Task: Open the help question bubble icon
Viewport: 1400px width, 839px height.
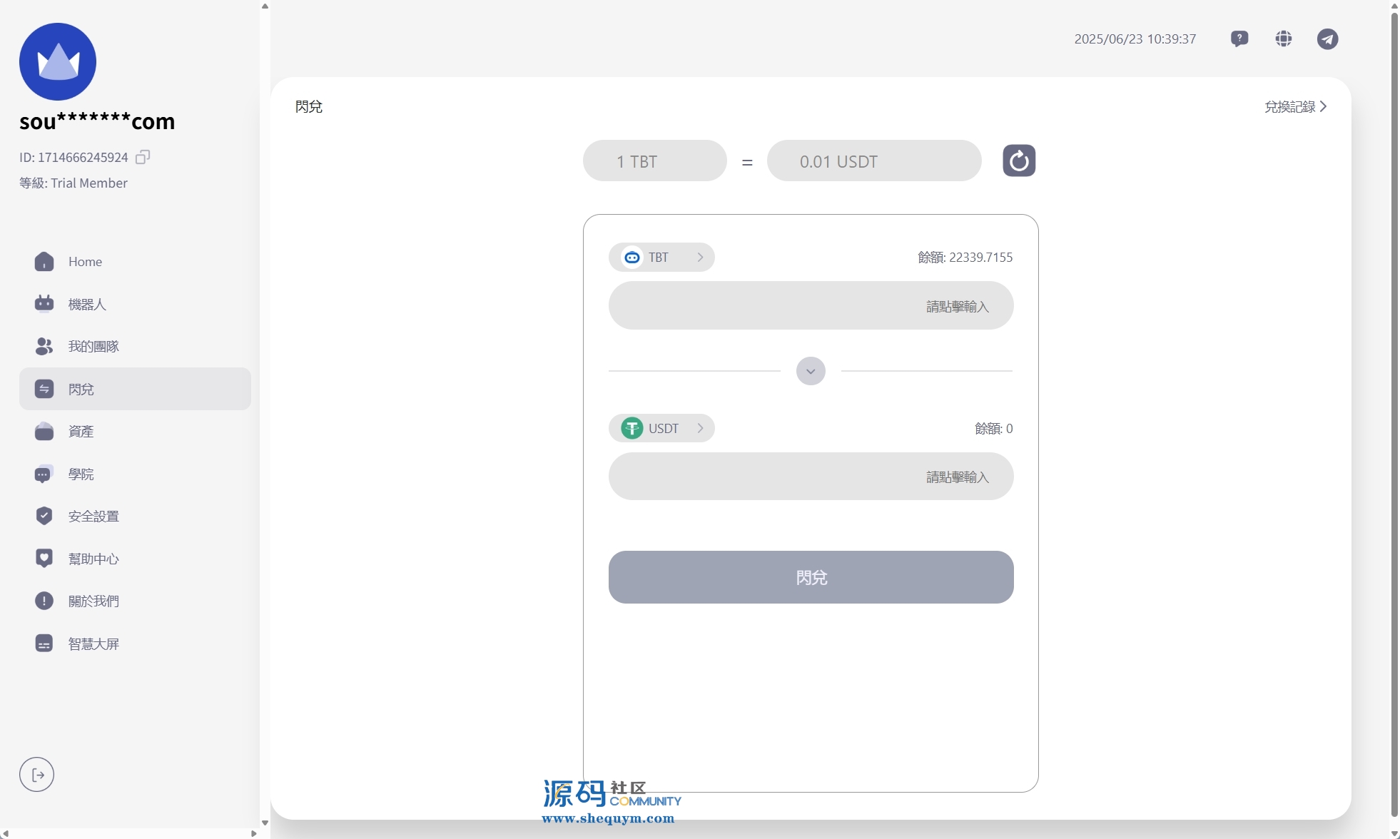Action: (1239, 39)
